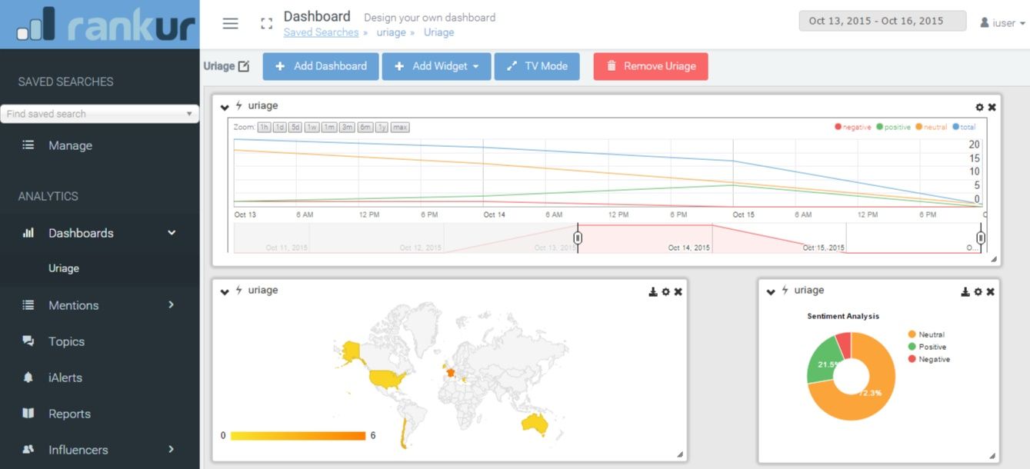Click the Remove Uriage button
Screen dimensions: 1030x469
[651, 66]
